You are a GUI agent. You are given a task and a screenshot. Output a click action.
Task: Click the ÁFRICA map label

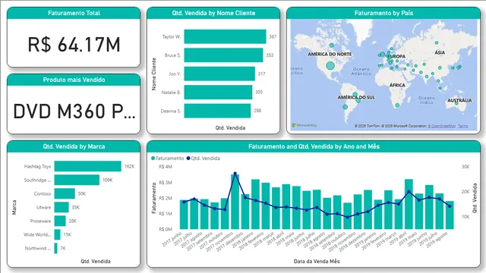tap(397, 85)
